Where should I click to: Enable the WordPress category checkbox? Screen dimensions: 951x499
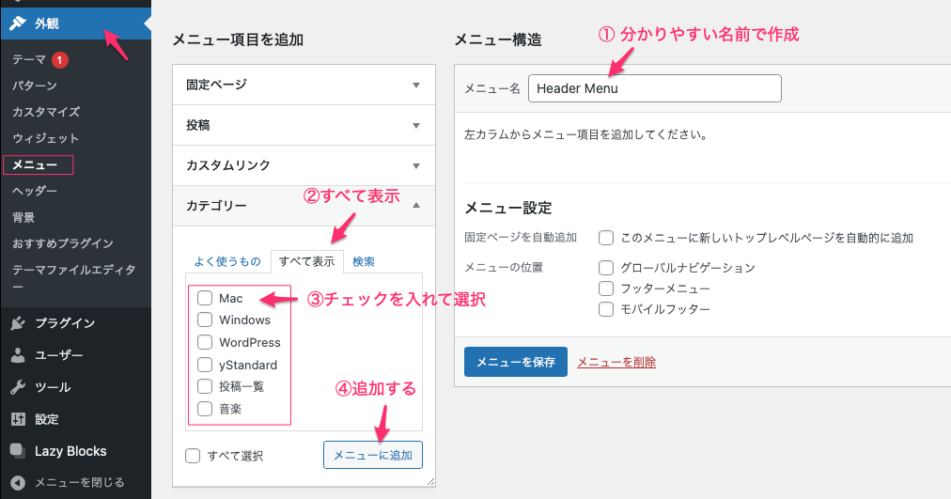tap(205, 342)
